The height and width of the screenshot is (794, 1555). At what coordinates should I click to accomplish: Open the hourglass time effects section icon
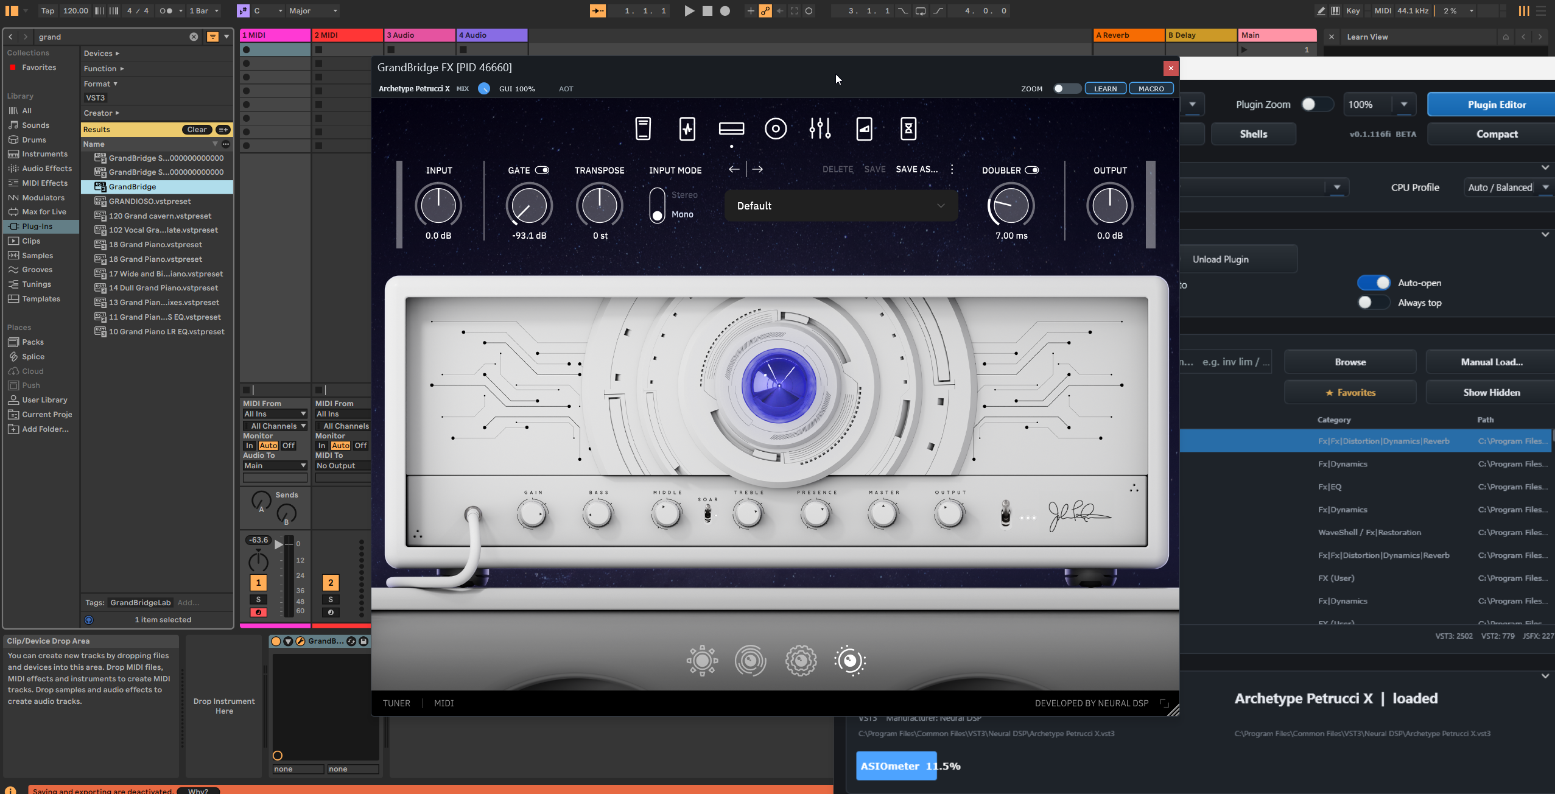[x=908, y=128]
